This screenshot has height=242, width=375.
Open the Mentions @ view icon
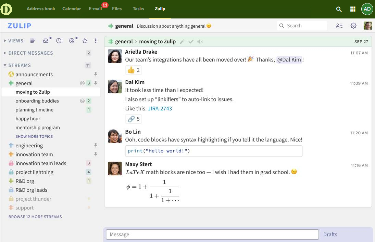point(72,41)
